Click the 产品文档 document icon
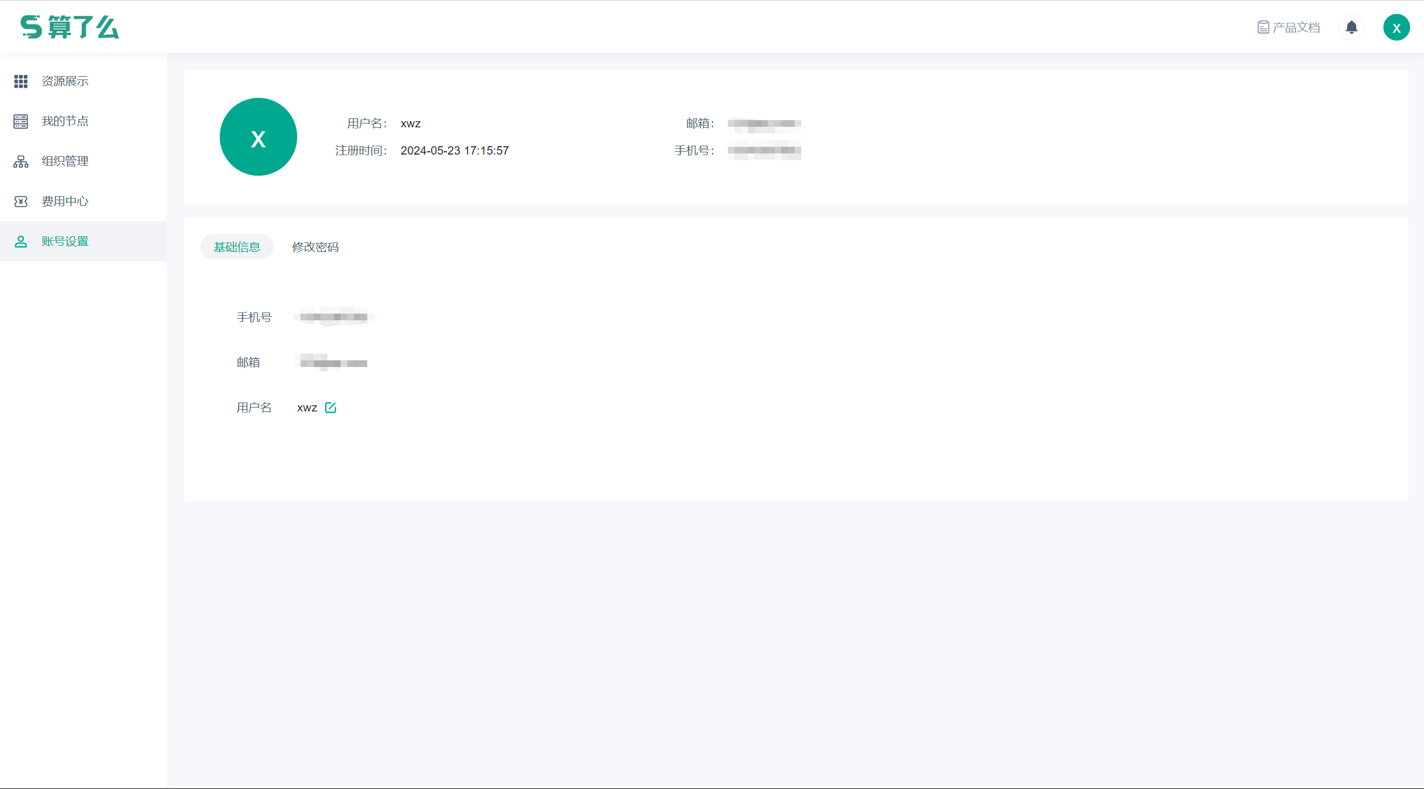Image resolution: width=1424 pixels, height=789 pixels. 1263,27
